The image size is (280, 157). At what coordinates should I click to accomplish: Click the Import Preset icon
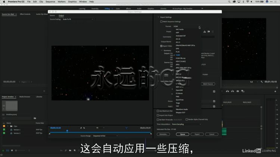tap(209, 32)
